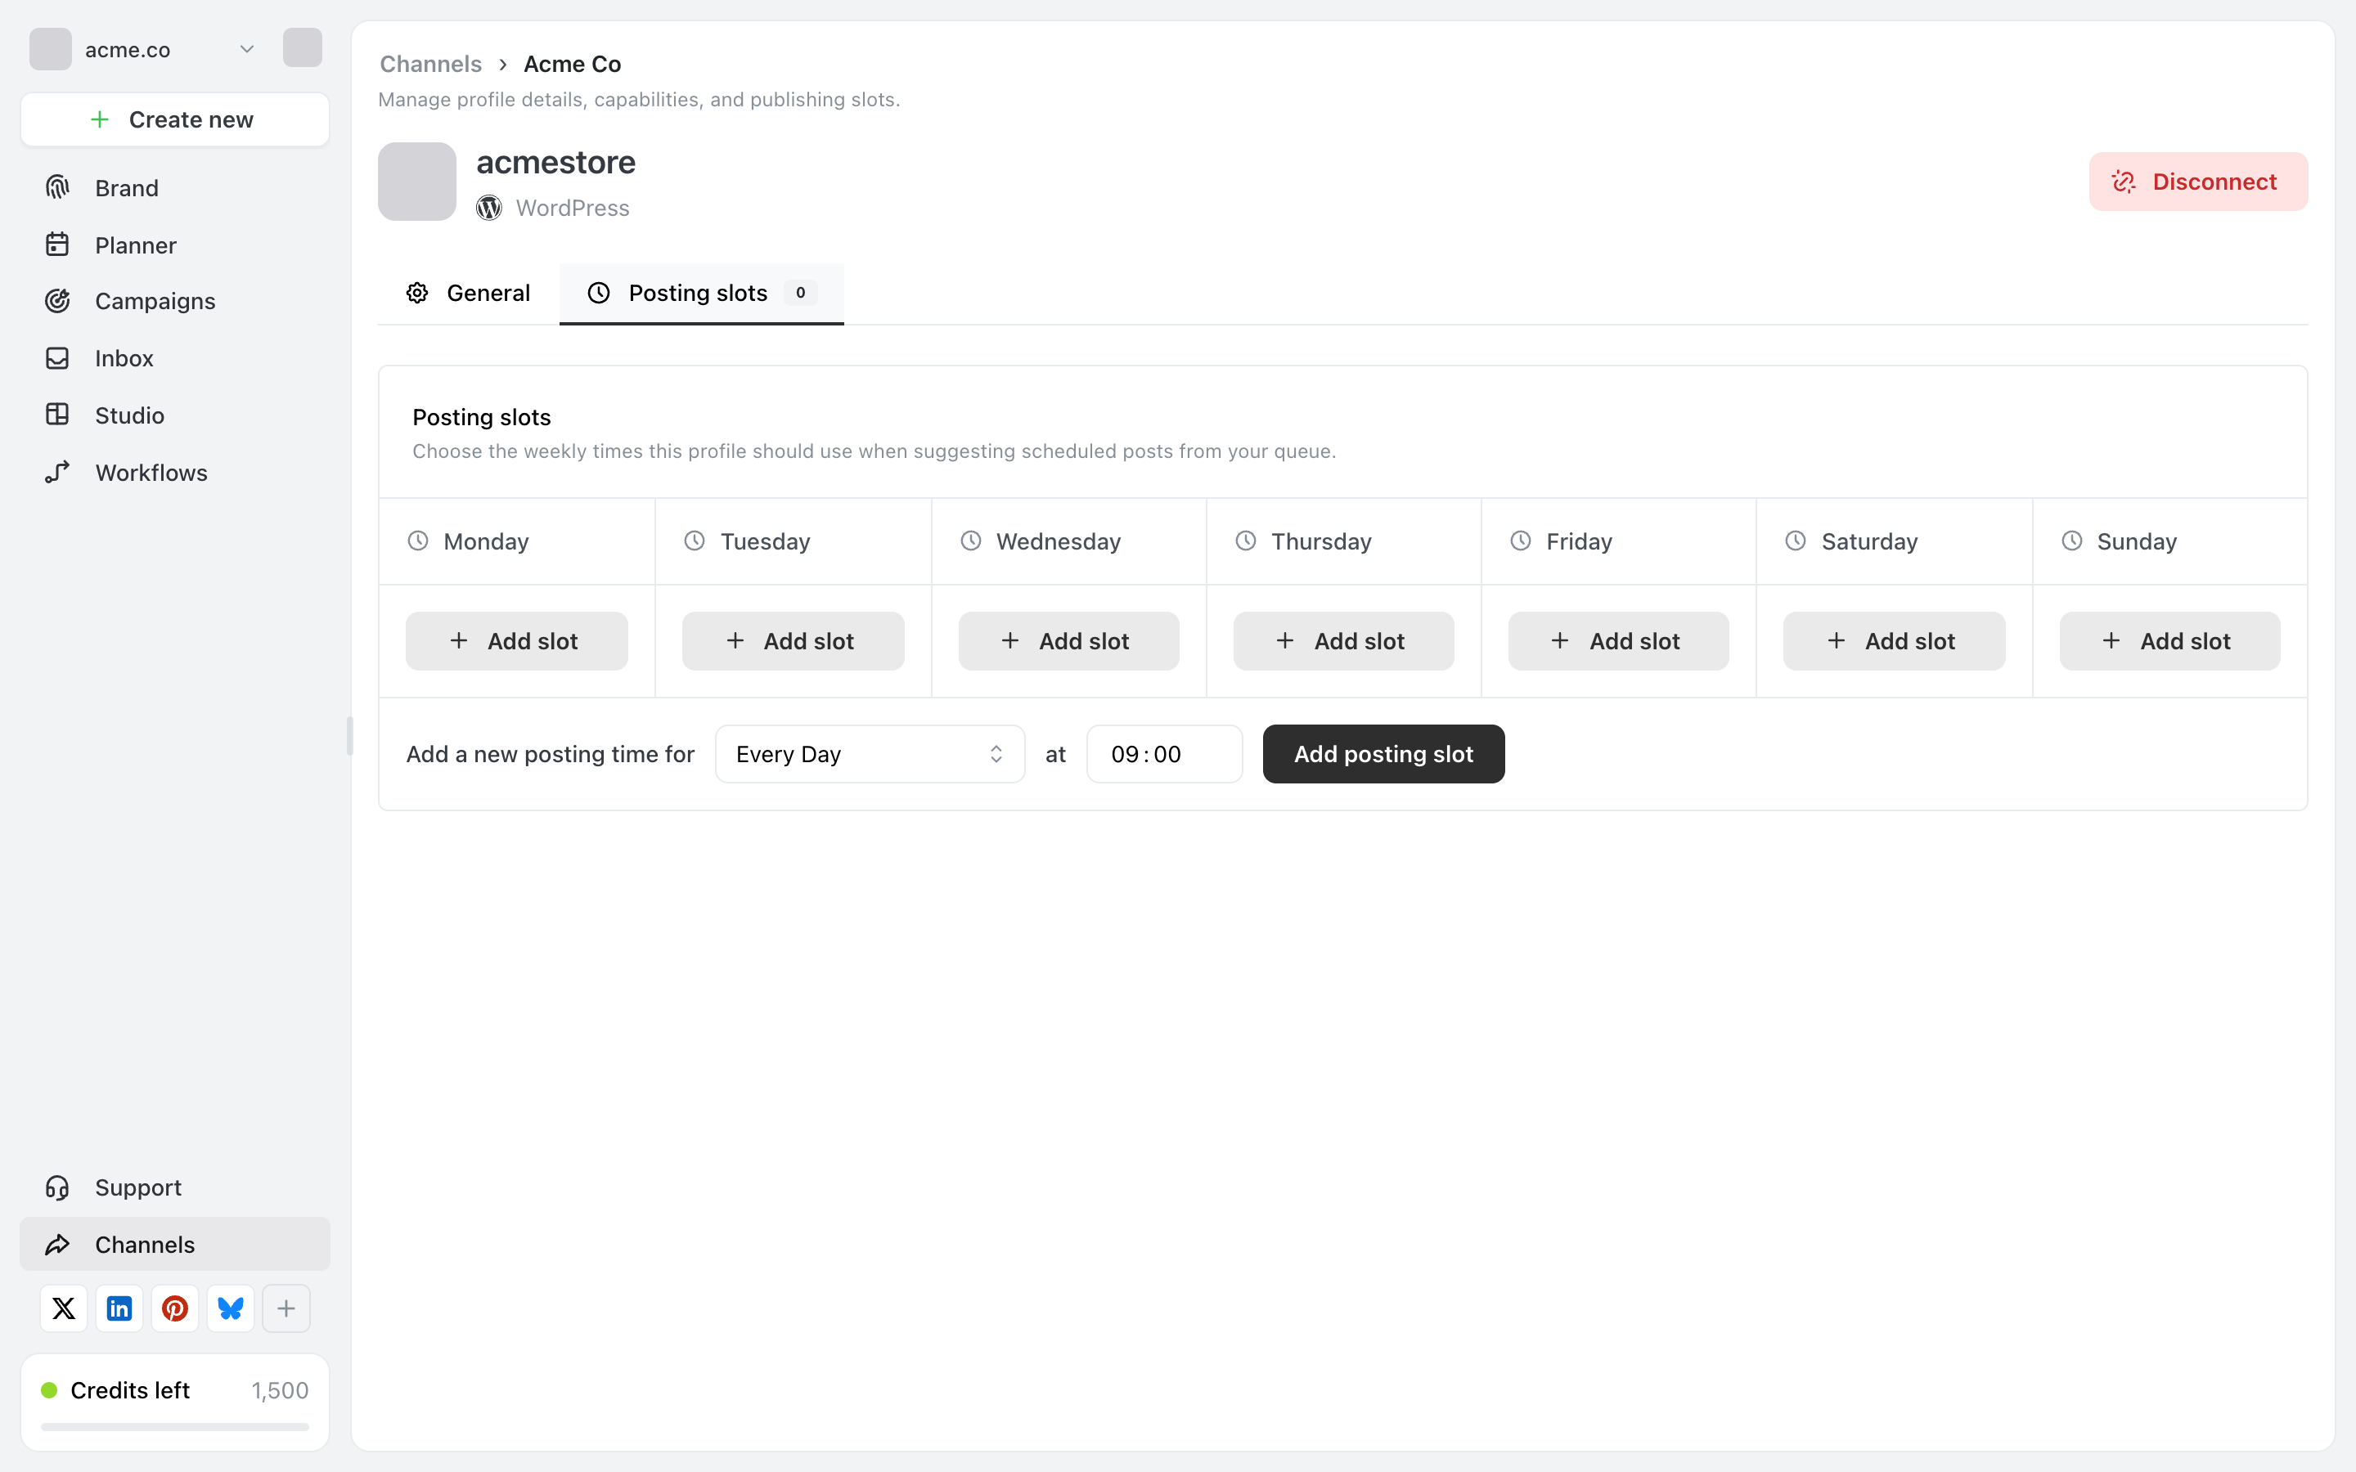The image size is (2356, 1472).
Task: Click the Acme Co breadcrumb title
Action: (x=573, y=65)
